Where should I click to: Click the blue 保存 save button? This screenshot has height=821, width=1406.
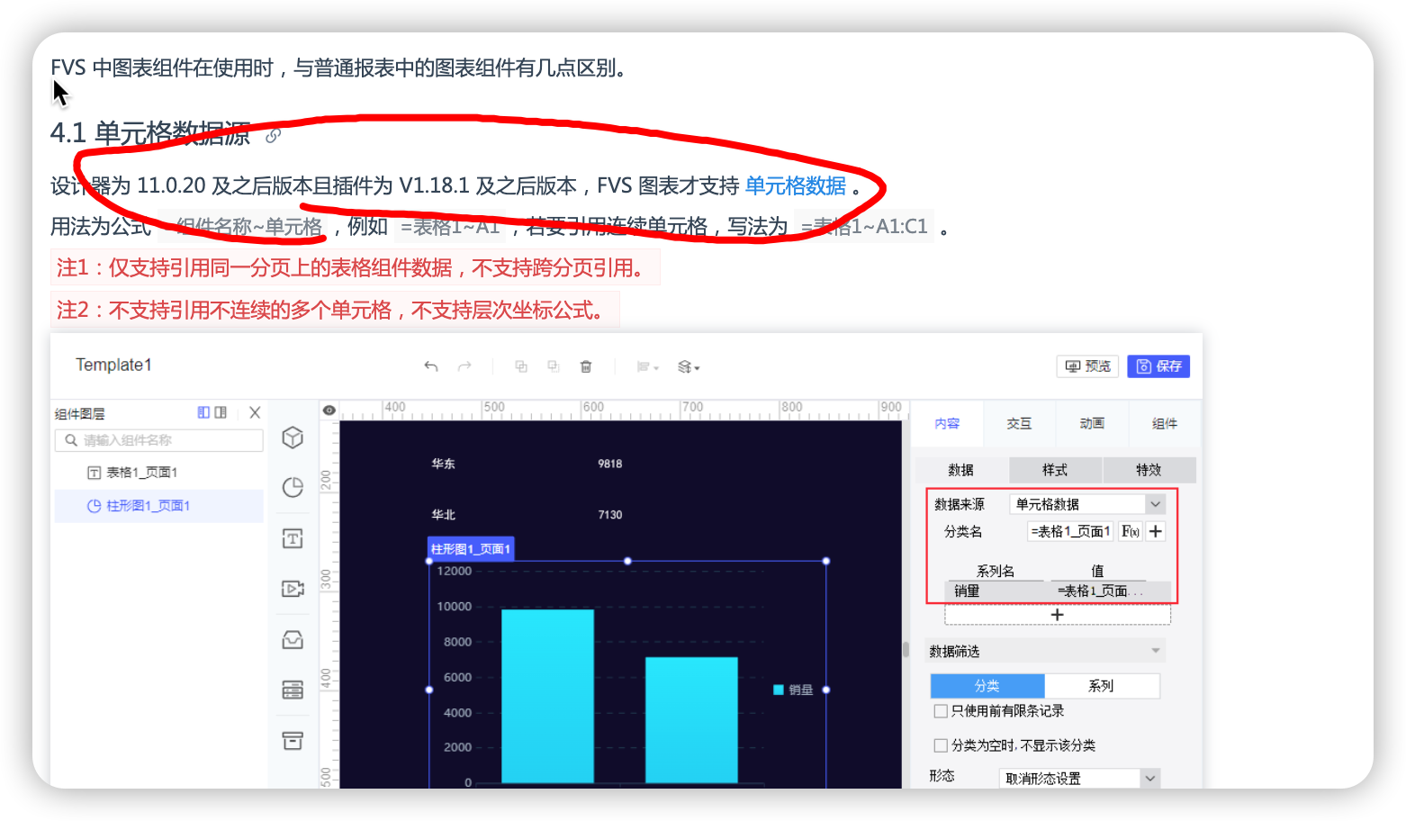(x=1158, y=366)
